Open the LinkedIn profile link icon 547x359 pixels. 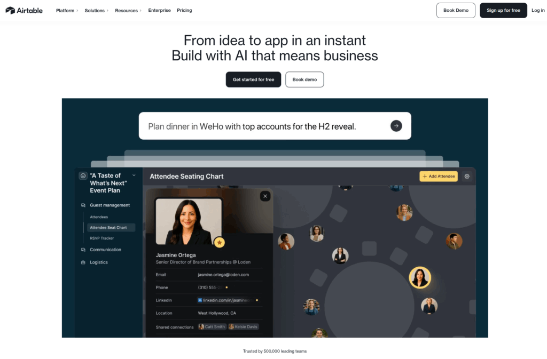tap(200, 300)
